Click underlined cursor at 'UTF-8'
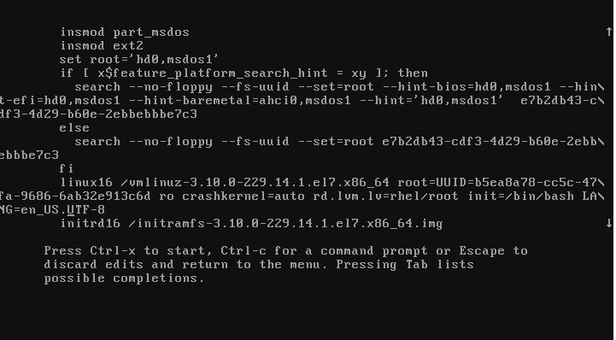616x340 pixels. (x=71, y=210)
